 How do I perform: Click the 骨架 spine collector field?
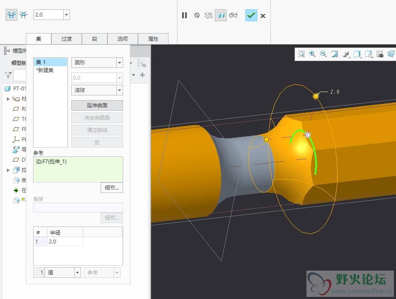78,208
